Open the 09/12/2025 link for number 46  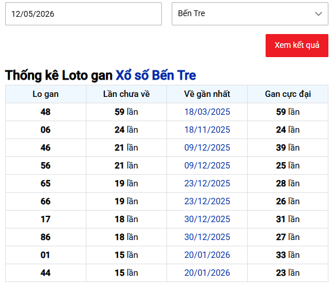click(207, 148)
